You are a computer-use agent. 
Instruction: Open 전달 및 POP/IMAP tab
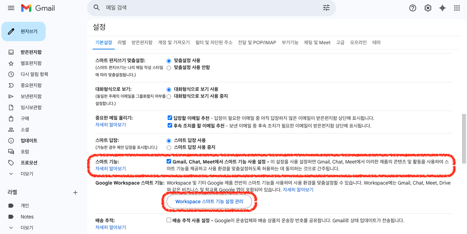click(257, 43)
